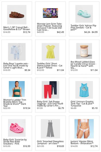Open Girls' Smocked Sleeveless Jumpsuit title link
This screenshot has width=101, height=152.
click(x=50, y=142)
